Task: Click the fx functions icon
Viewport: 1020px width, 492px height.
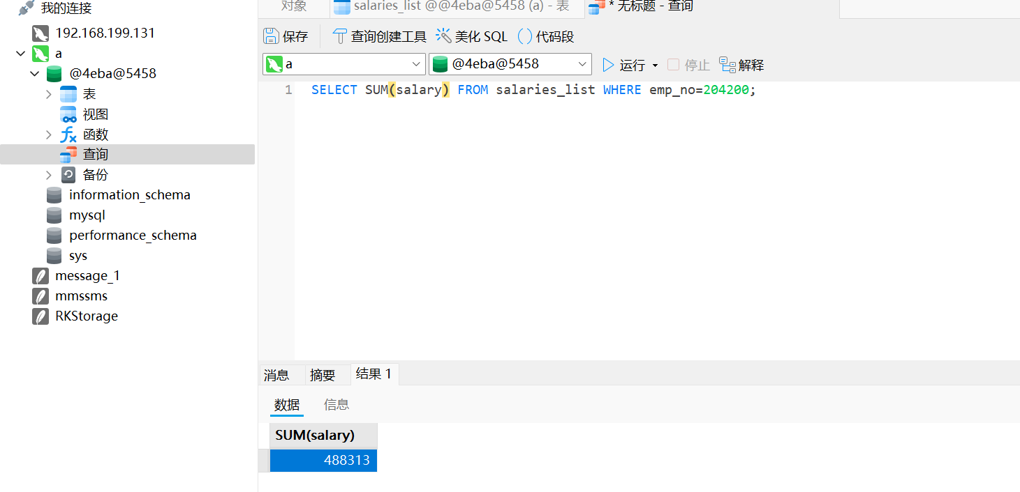Action: click(68, 134)
